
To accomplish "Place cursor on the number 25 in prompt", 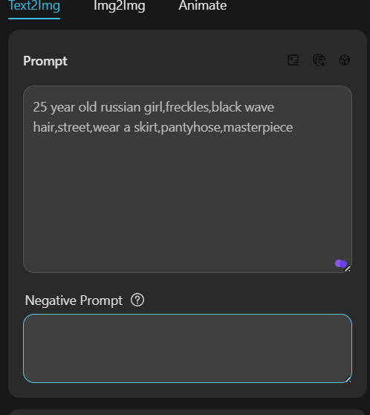I will pyautogui.click(x=40, y=107).
